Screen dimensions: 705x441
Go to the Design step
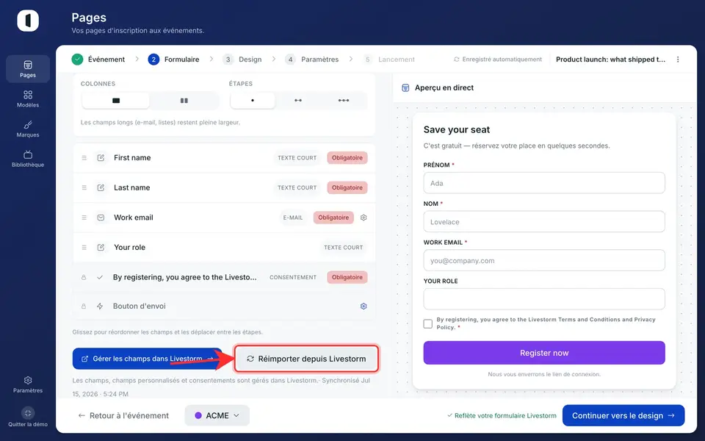click(x=242, y=60)
